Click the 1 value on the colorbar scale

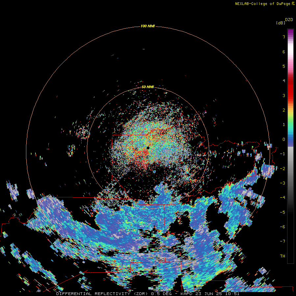point(284,125)
